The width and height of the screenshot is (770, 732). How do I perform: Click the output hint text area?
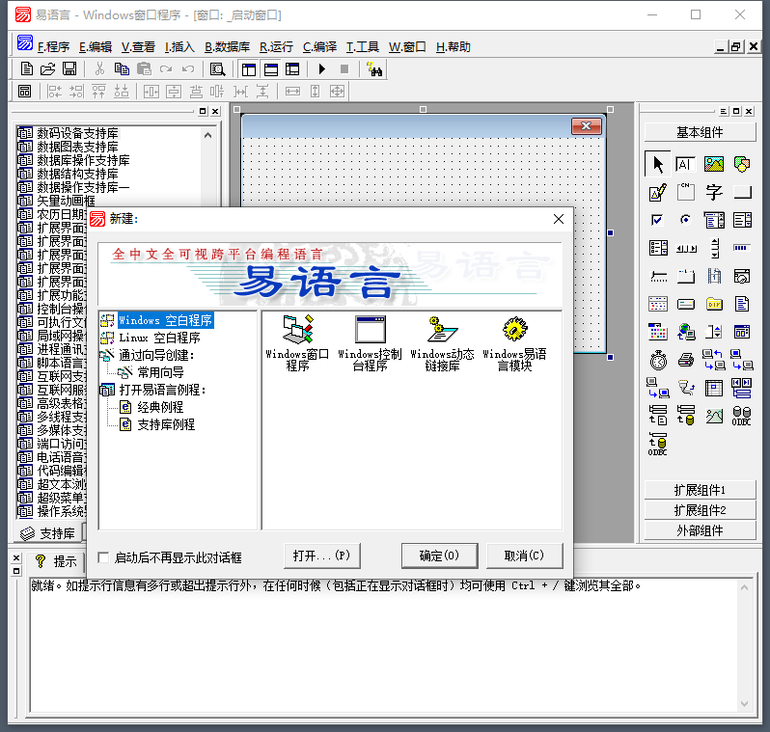pos(383,645)
